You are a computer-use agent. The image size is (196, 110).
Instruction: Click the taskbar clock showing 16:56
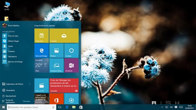[190, 107]
